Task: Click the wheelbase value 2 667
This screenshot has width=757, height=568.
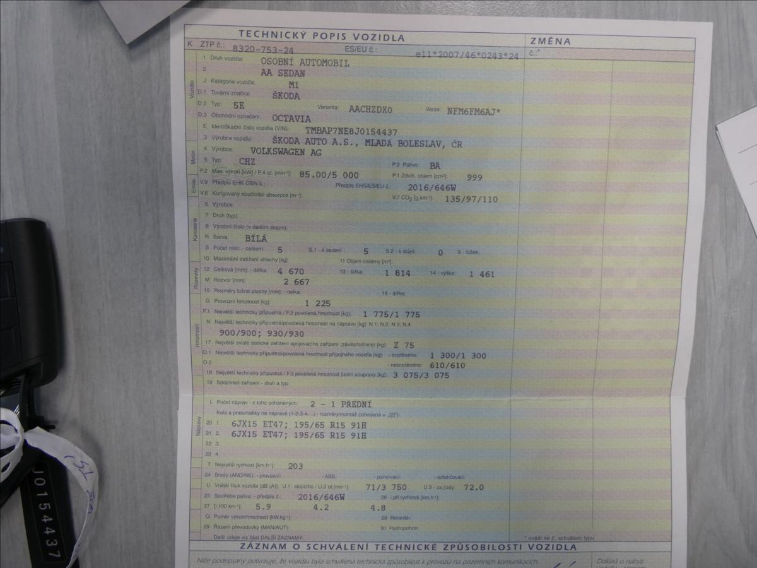Action: pyautogui.click(x=296, y=282)
